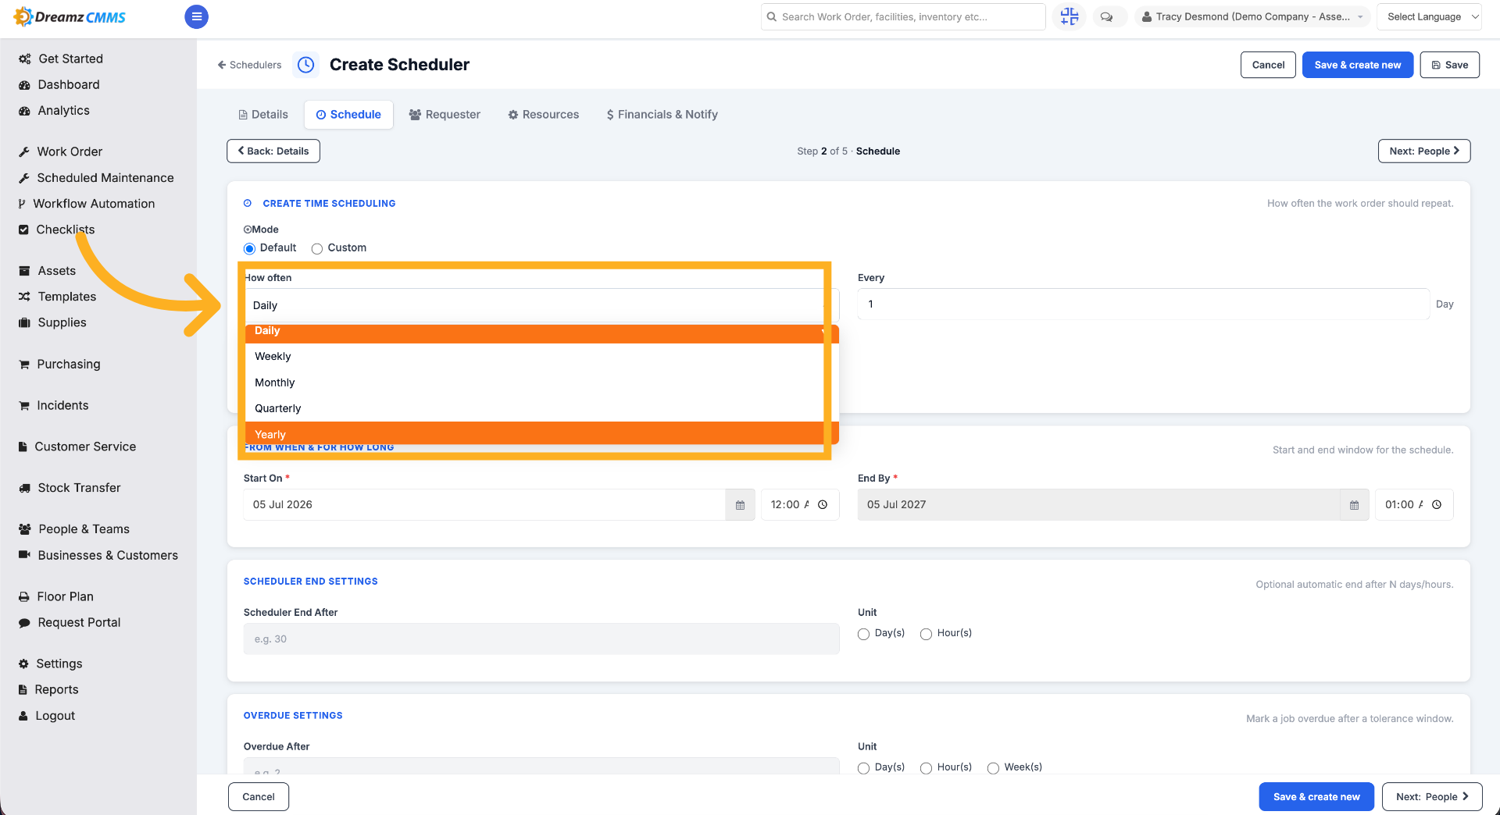Image resolution: width=1500 pixels, height=815 pixels.
Task: Click clock icon in Start On time field
Action: [823, 505]
